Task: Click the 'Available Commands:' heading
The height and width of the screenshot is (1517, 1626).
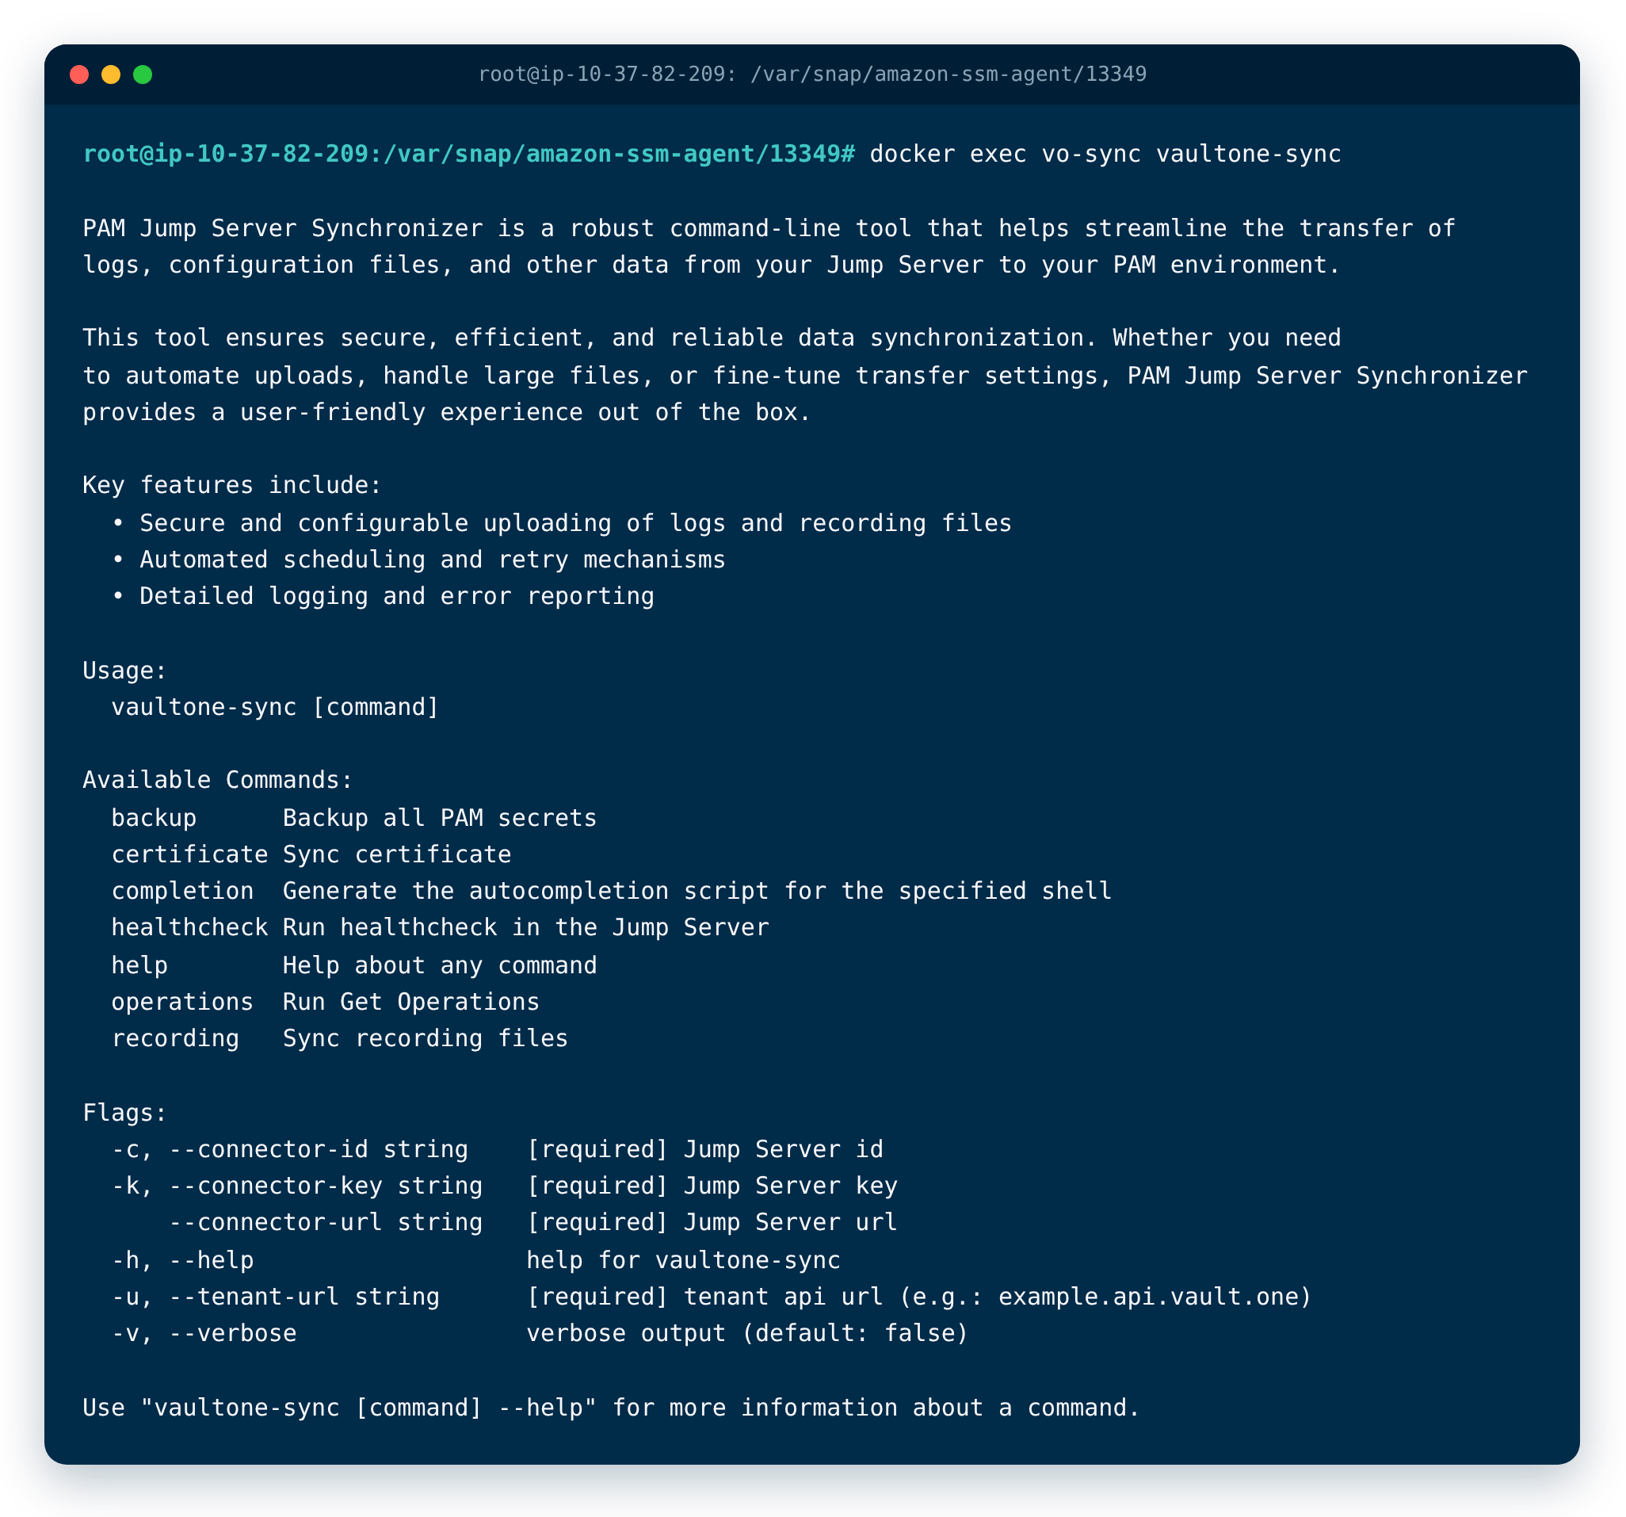Action: pyautogui.click(x=218, y=780)
